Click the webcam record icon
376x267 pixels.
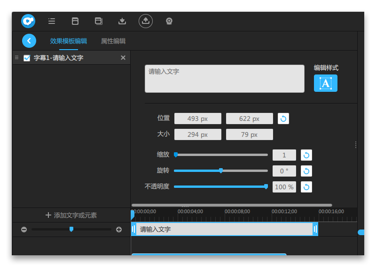pyautogui.click(x=169, y=21)
